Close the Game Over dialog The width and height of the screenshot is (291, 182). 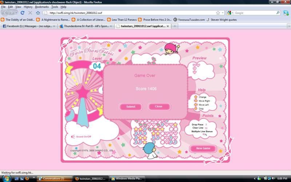[159, 107]
